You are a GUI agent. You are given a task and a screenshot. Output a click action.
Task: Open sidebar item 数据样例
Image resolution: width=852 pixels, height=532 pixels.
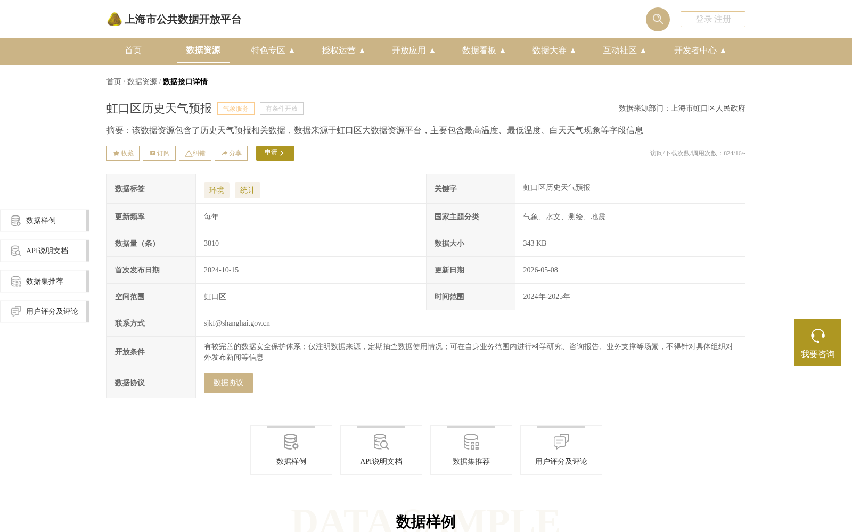click(x=45, y=220)
